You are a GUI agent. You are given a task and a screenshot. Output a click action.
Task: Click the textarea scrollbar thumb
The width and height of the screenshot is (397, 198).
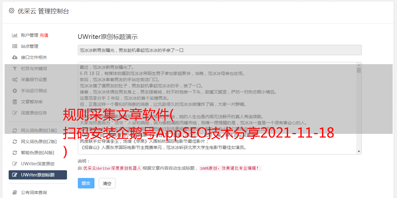359,70
